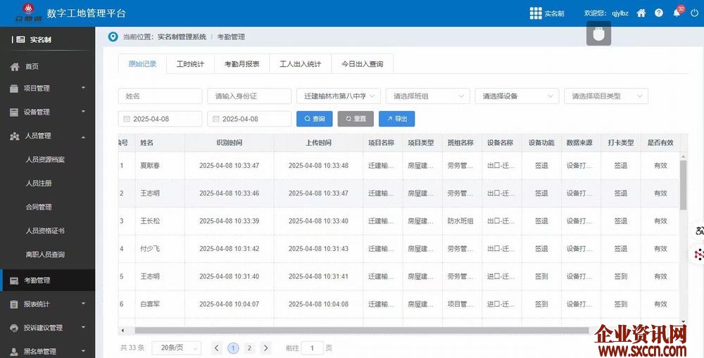Viewport: 704px width, 358px height.
Task: Go to next page arrow
Action: tap(266, 347)
